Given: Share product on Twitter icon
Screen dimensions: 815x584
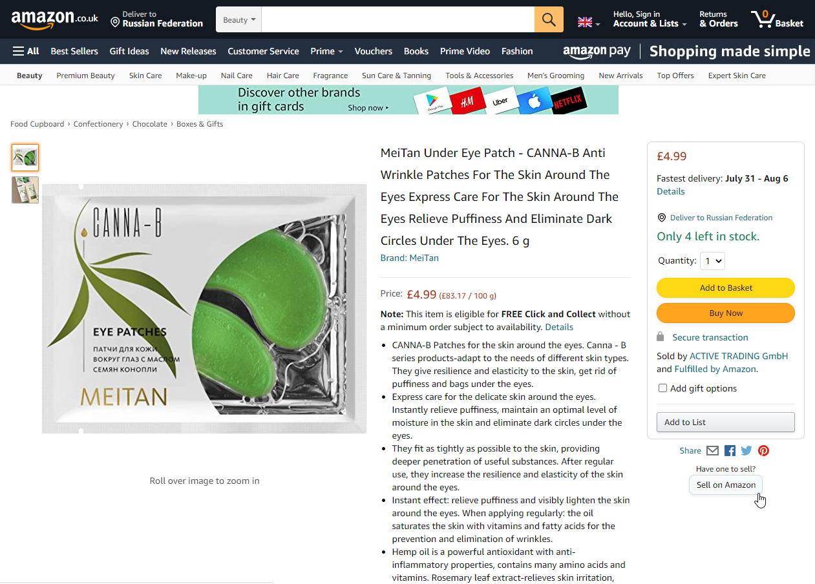Looking at the screenshot, I should point(746,451).
